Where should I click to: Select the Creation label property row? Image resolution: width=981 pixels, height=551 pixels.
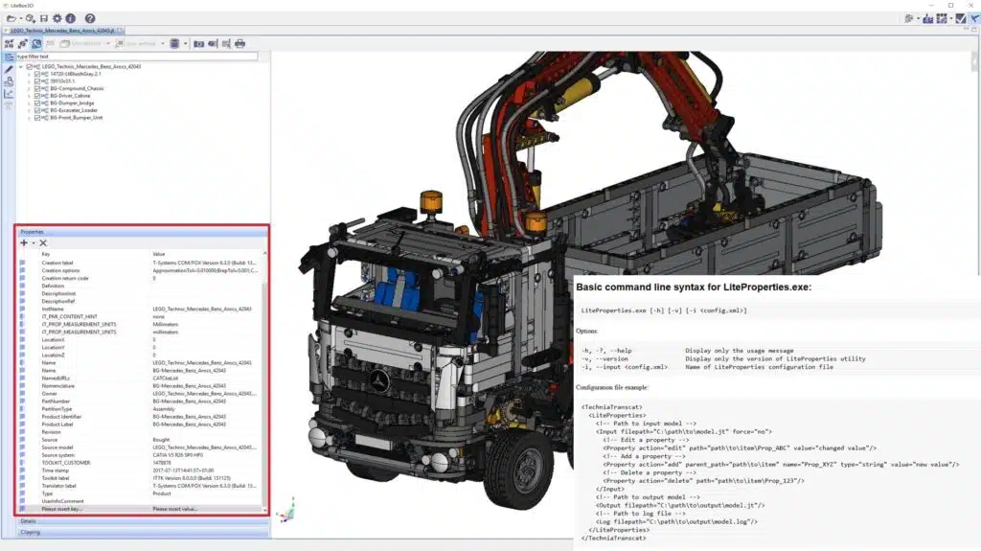[140, 263]
